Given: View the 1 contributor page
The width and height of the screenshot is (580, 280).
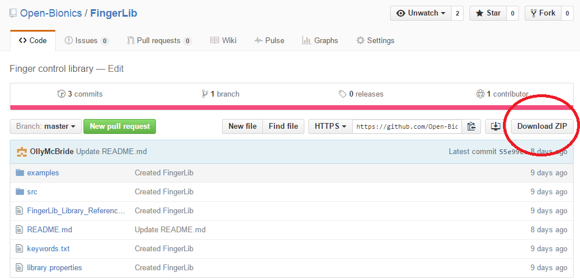Looking at the screenshot, I should pos(502,94).
